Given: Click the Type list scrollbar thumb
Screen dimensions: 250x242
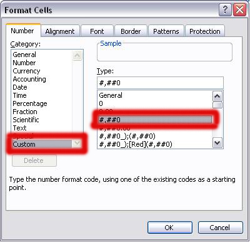Looking at the screenshot, I should pyautogui.click(x=217, y=105).
